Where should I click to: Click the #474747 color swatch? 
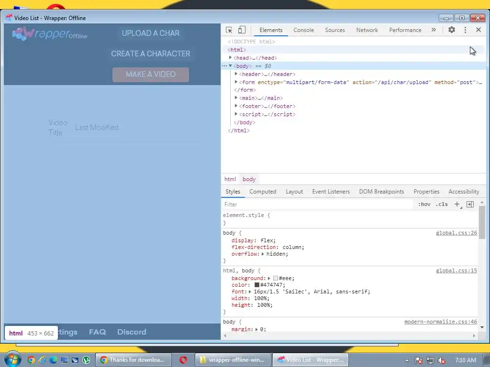point(257,285)
